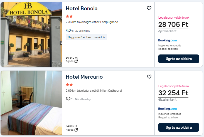Image resolution: width=204 pixels, height=137 pixels.
Task: Save Hotel Mercurio with heart icon
Action: click(149, 77)
